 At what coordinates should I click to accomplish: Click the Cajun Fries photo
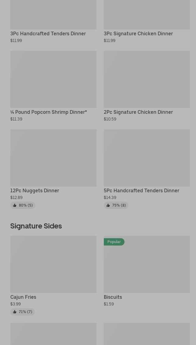pos(53,264)
